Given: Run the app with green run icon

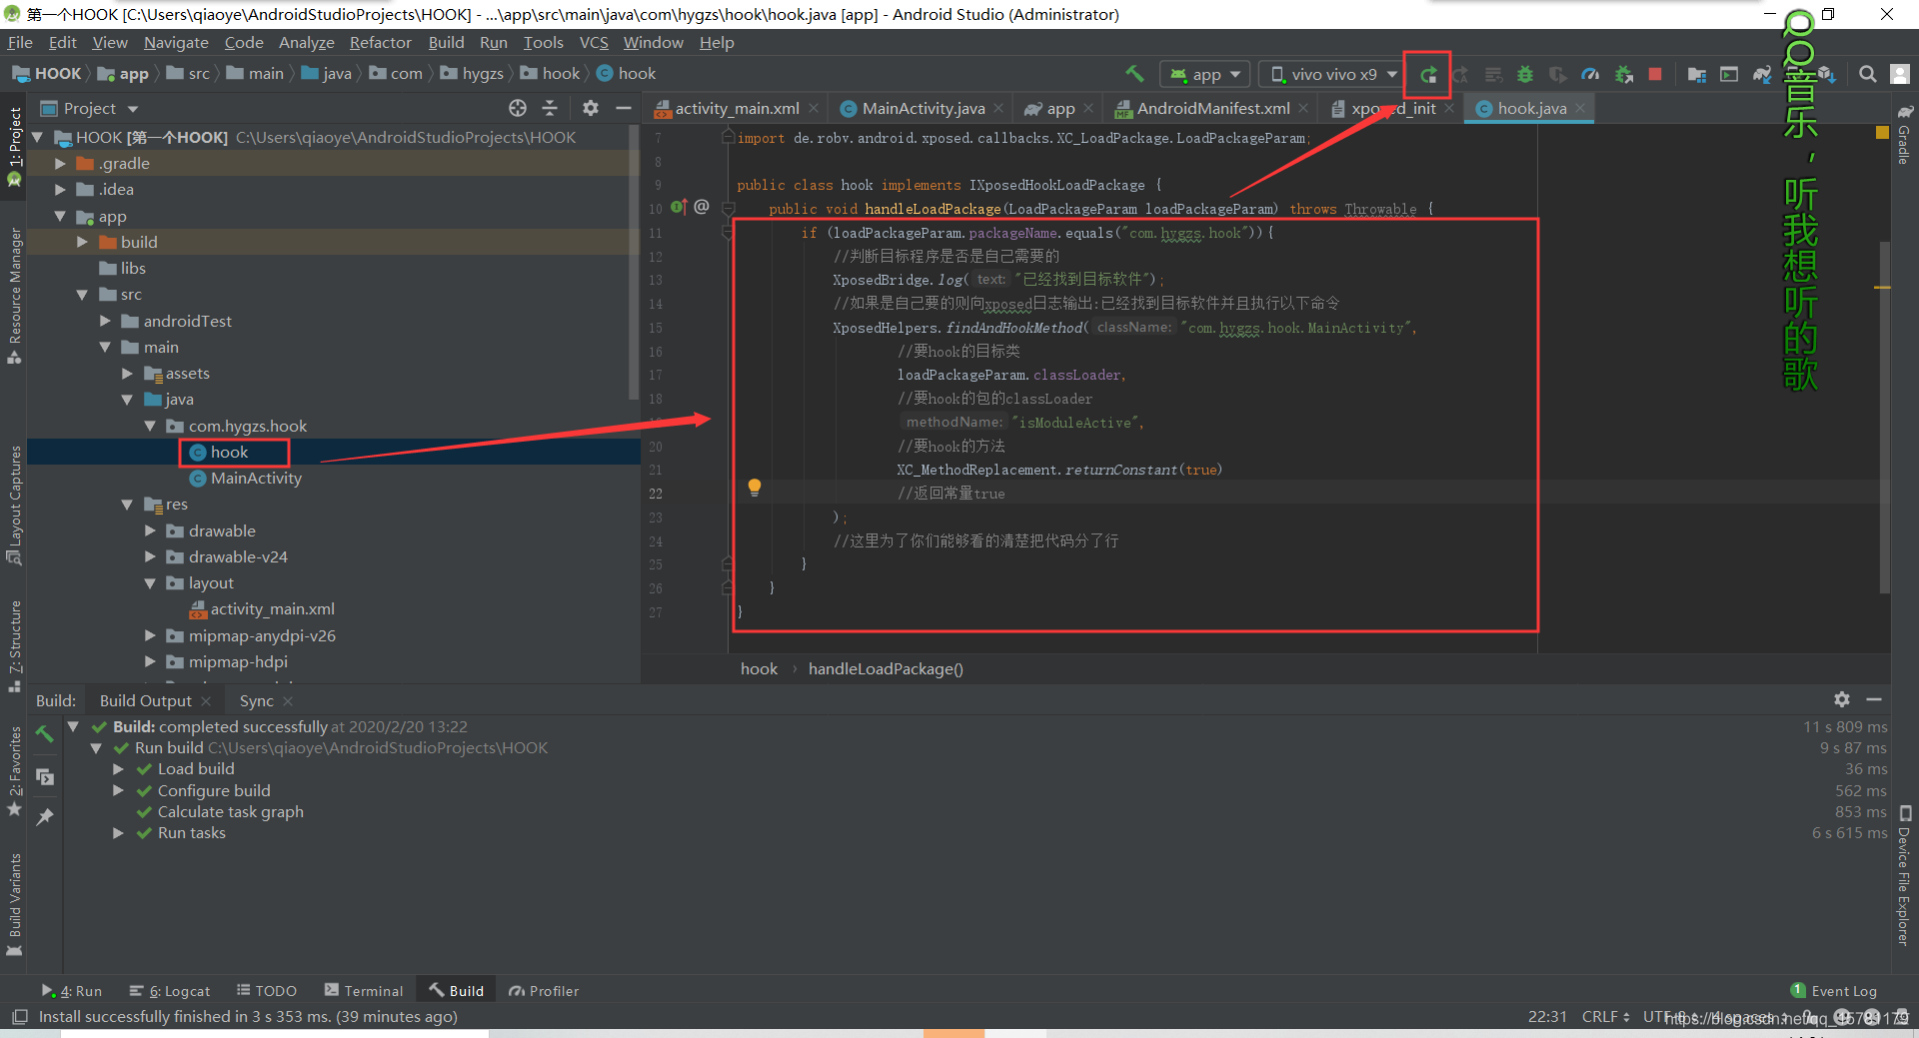Looking at the screenshot, I should coord(1428,74).
